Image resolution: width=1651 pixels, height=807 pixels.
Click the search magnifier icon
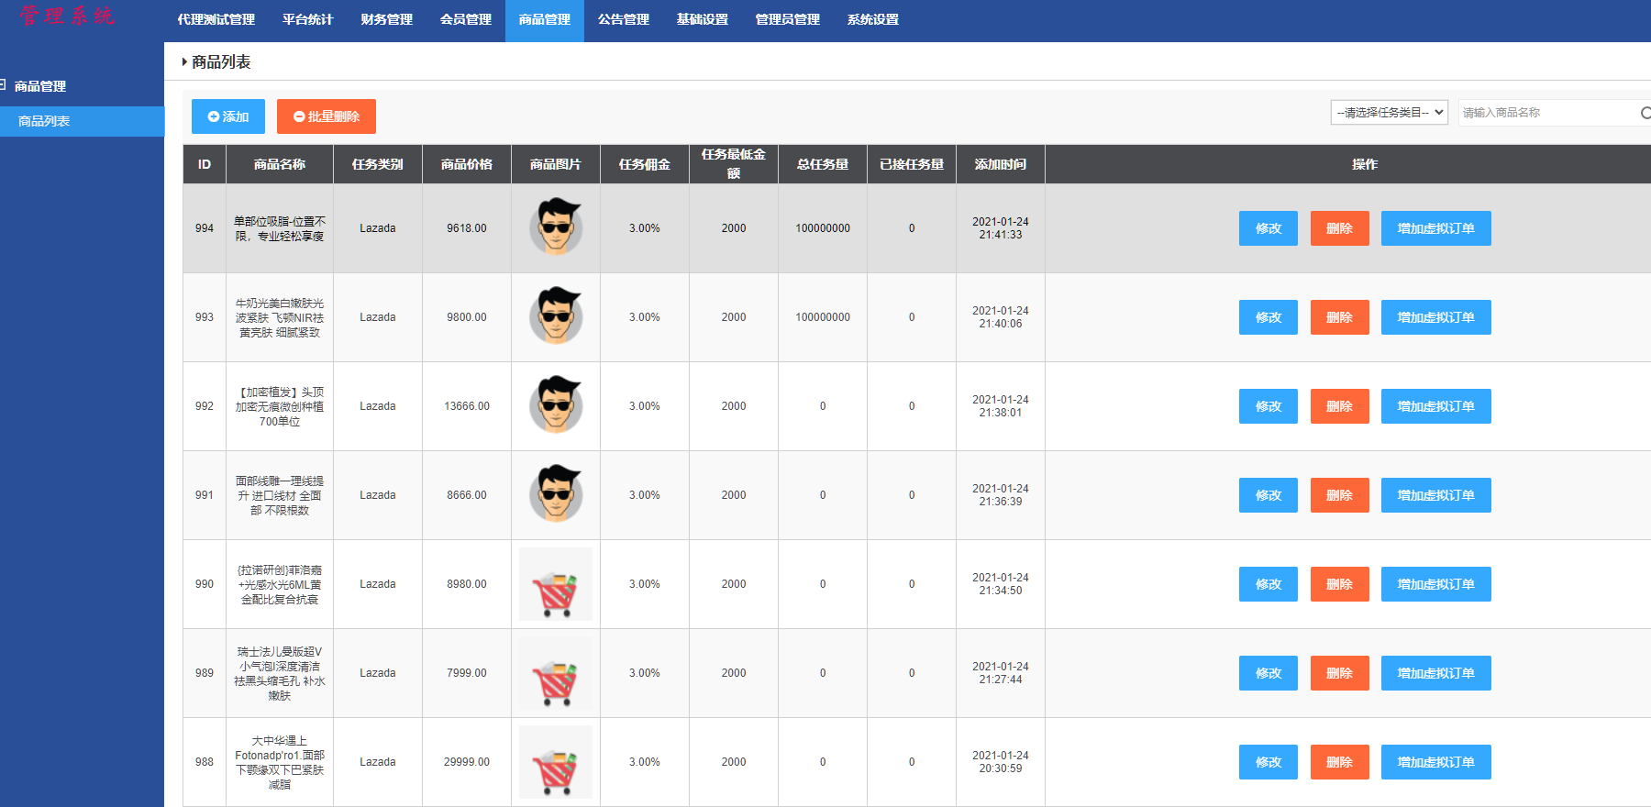pos(1645,113)
